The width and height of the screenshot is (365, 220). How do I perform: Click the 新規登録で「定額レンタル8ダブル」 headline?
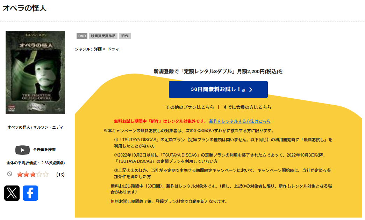tap(218, 71)
